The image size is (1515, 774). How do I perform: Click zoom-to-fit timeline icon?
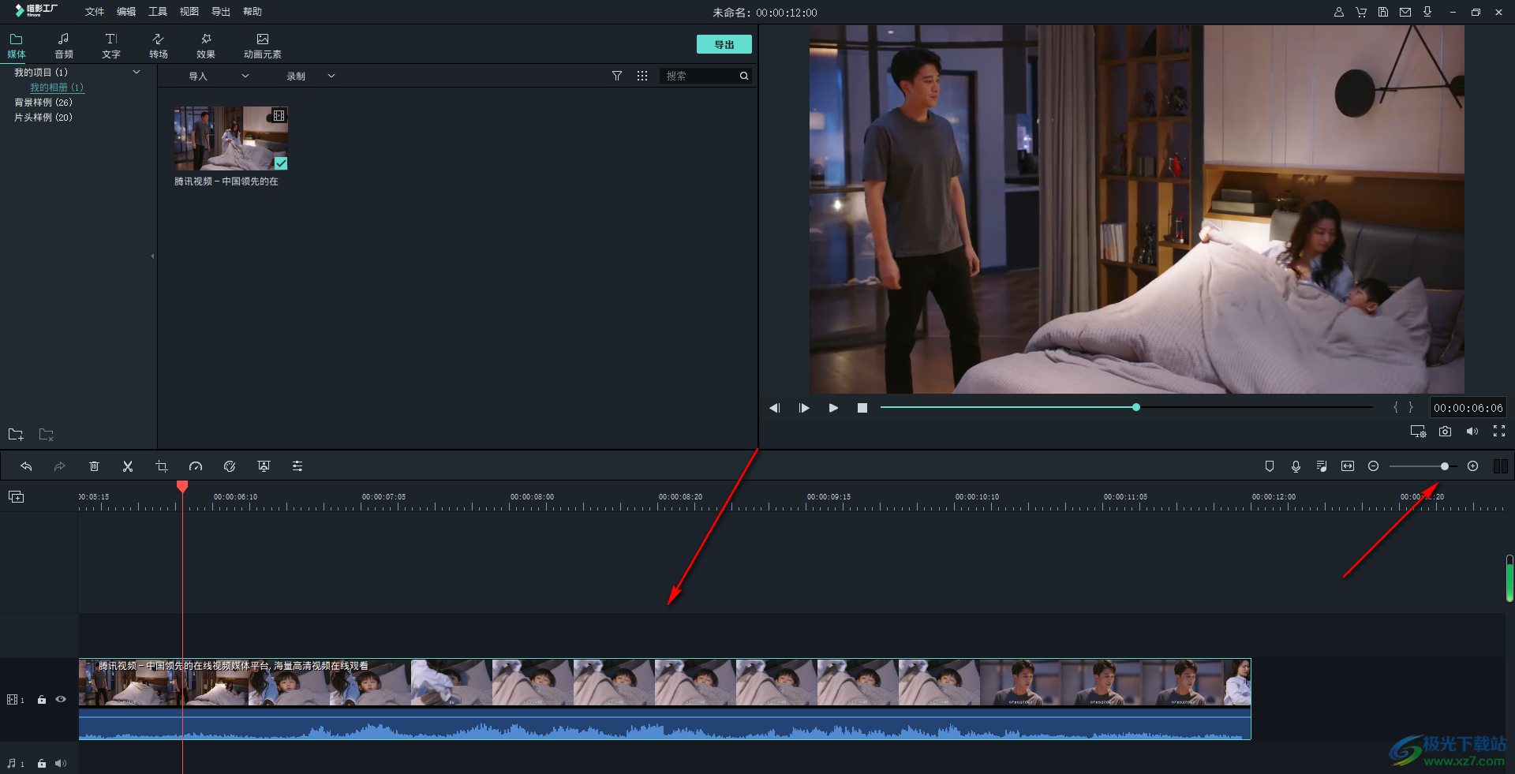click(x=1348, y=466)
